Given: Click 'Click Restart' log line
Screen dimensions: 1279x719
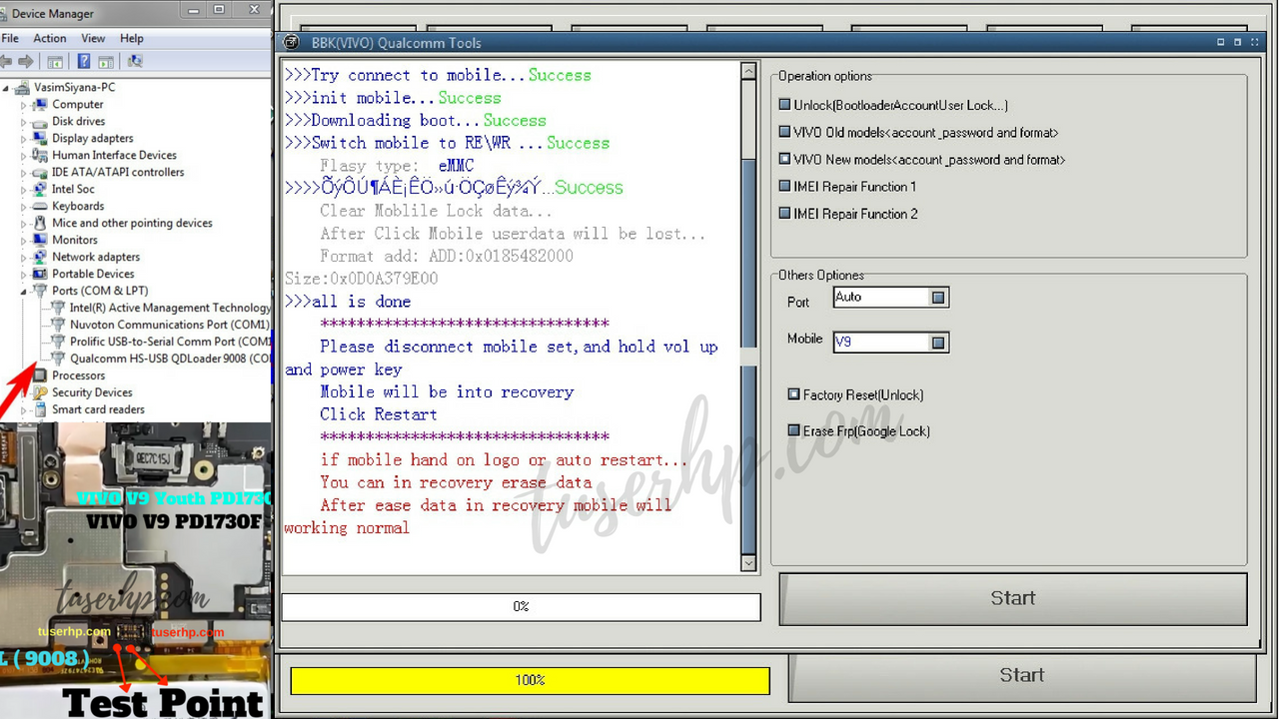Looking at the screenshot, I should click(379, 414).
